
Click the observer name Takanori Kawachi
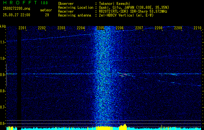click(114, 4)
